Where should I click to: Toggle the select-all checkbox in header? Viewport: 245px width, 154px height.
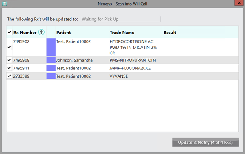point(9,32)
